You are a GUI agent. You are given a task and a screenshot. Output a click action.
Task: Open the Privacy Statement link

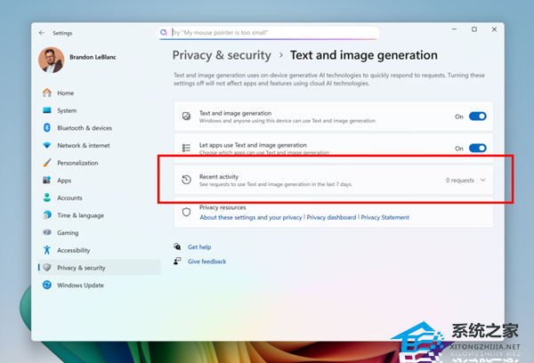(385, 217)
